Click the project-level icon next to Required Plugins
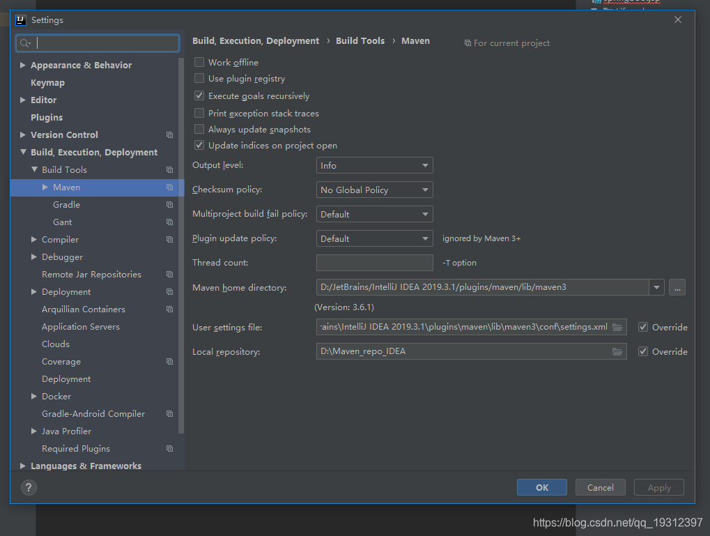Viewport: 710px width, 536px height. 170,449
